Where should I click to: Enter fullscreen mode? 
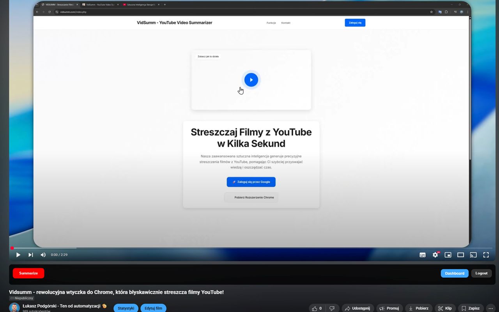486,255
